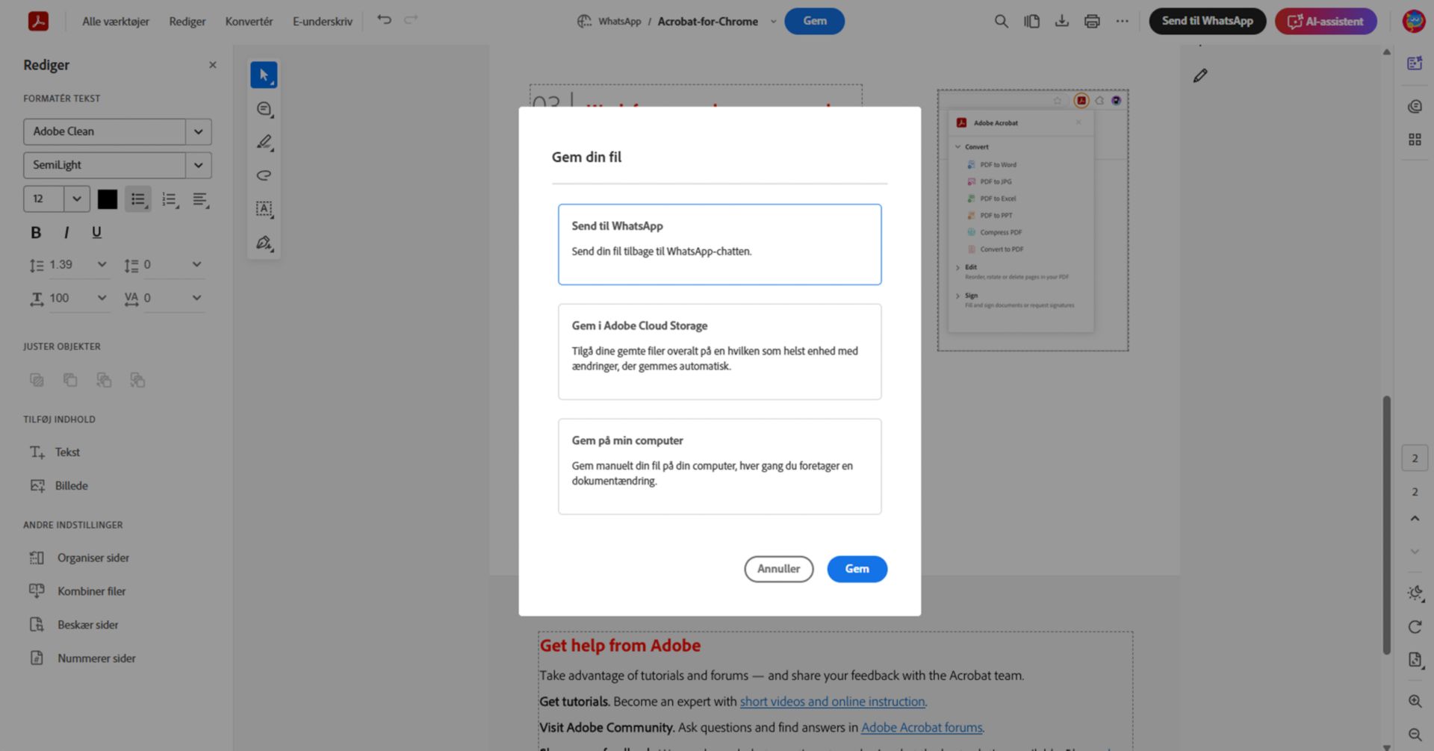Click the Annuller button in dialog
Screen dimensions: 1434x751
(778, 569)
